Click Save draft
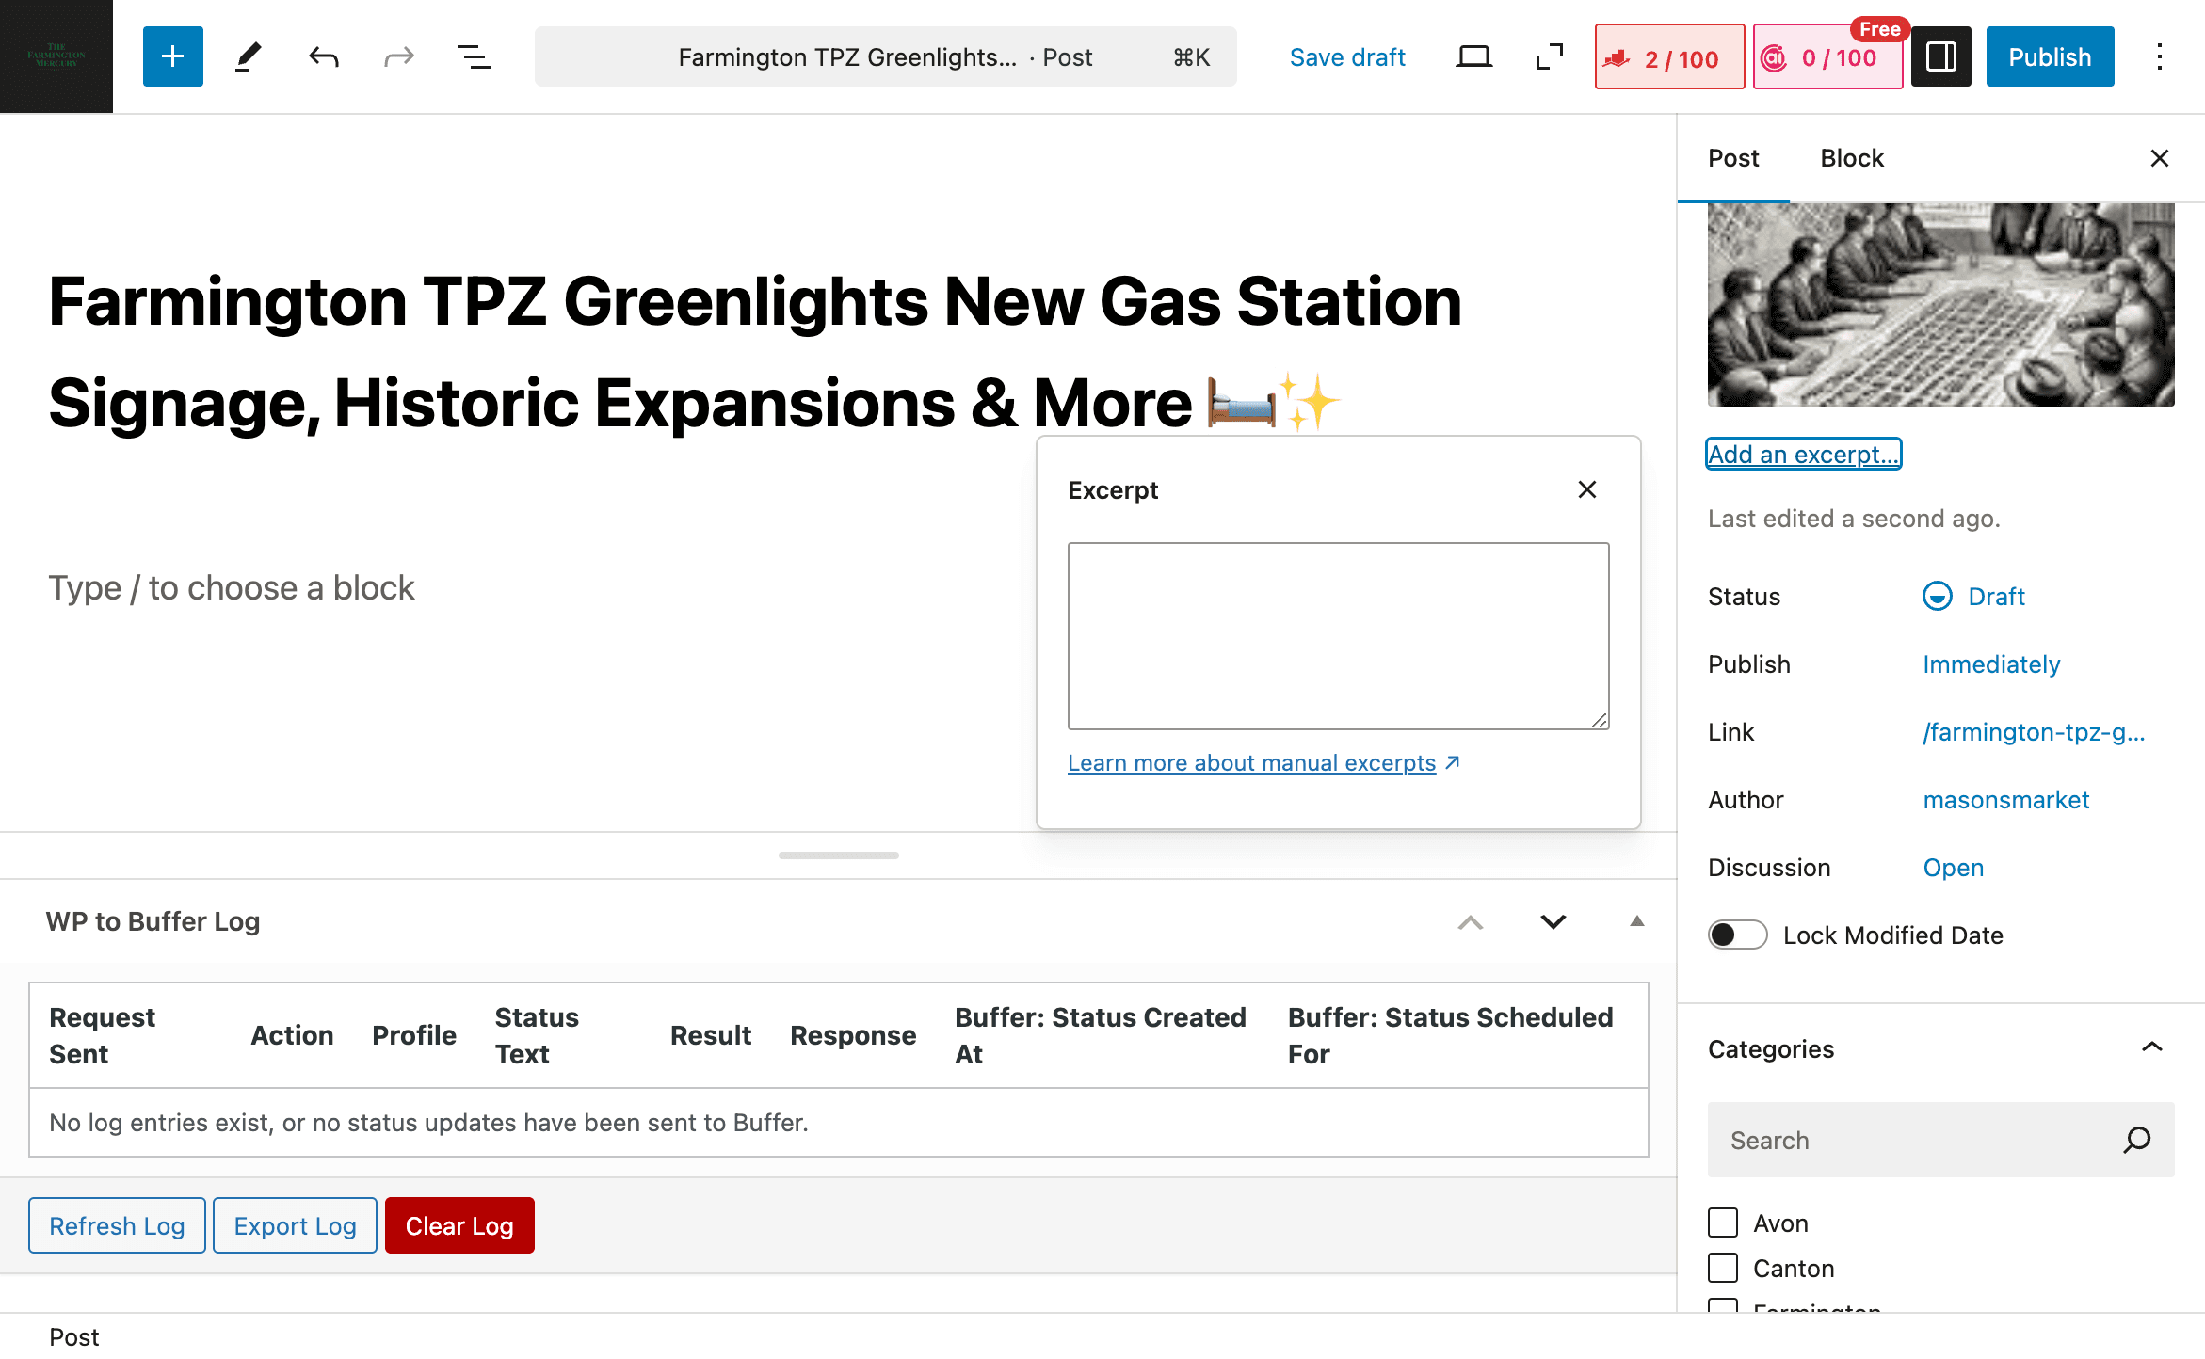 [x=1347, y=57]
